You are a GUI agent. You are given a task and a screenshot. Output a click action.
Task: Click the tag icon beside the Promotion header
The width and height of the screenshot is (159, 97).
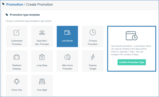pyautogui.click(x=3, y=4)
